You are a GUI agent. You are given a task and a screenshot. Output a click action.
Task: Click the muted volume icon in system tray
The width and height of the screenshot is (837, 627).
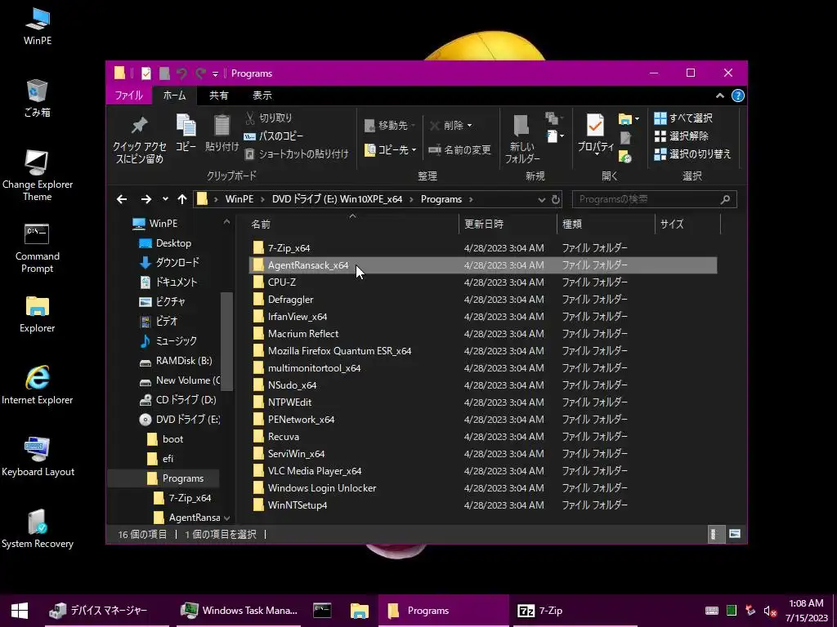(769, 611)
